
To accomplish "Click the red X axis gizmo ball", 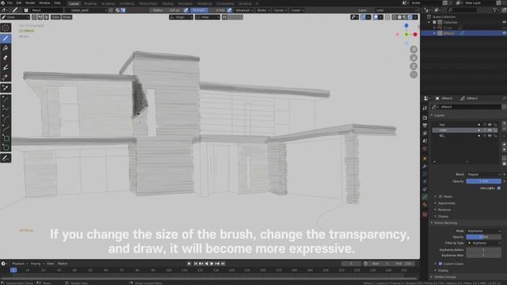I will click(x=415, y=34).
